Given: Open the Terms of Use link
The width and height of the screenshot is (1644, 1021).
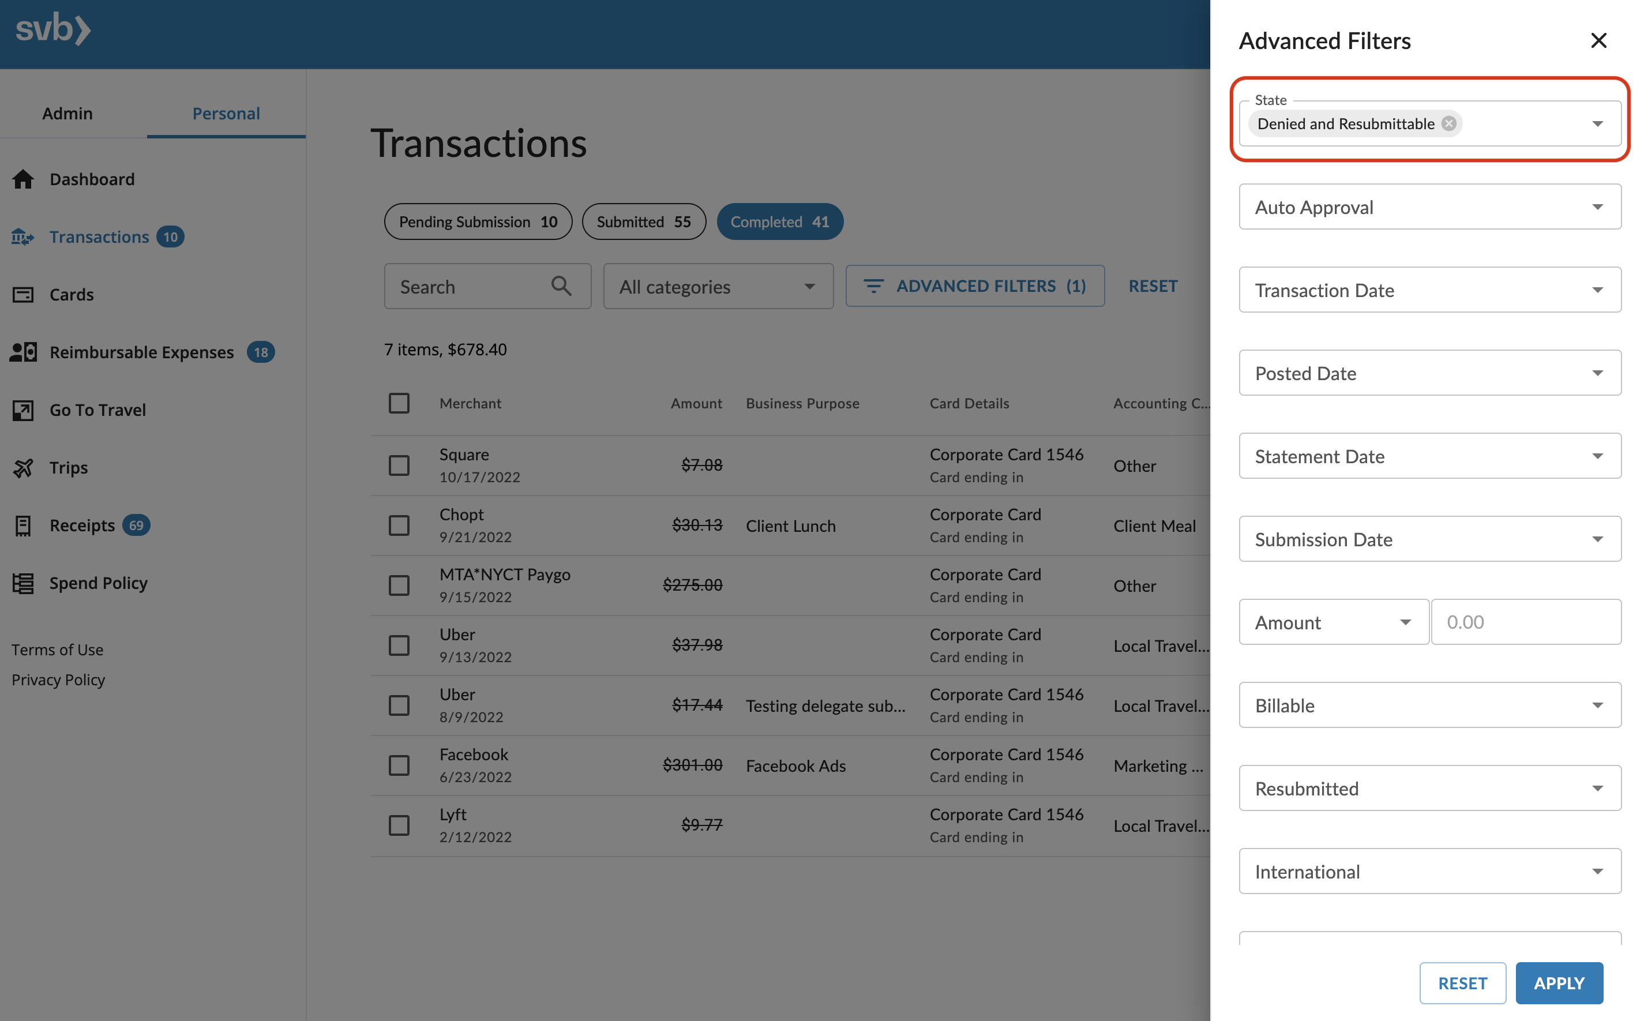Looking at the screenshot, I should click(57, 649).
